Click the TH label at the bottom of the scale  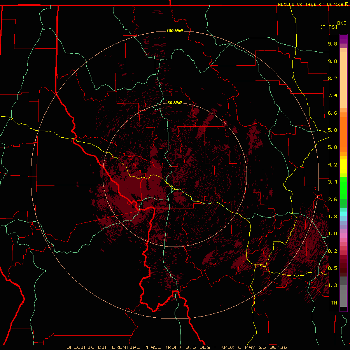coord(334,303)
